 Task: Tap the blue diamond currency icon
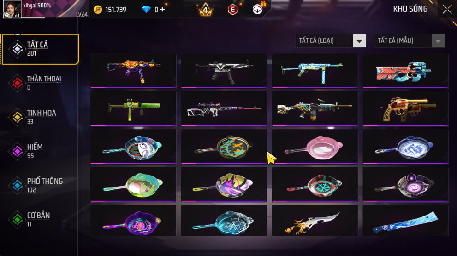point(146,10)
